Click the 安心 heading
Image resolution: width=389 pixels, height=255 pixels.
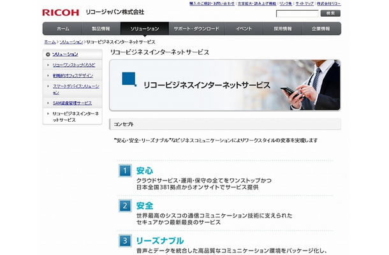click(145, 171)
